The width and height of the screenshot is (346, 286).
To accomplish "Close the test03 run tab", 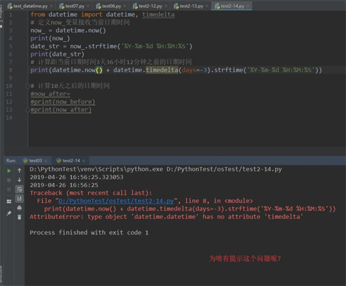I will (x=46, y=161).
